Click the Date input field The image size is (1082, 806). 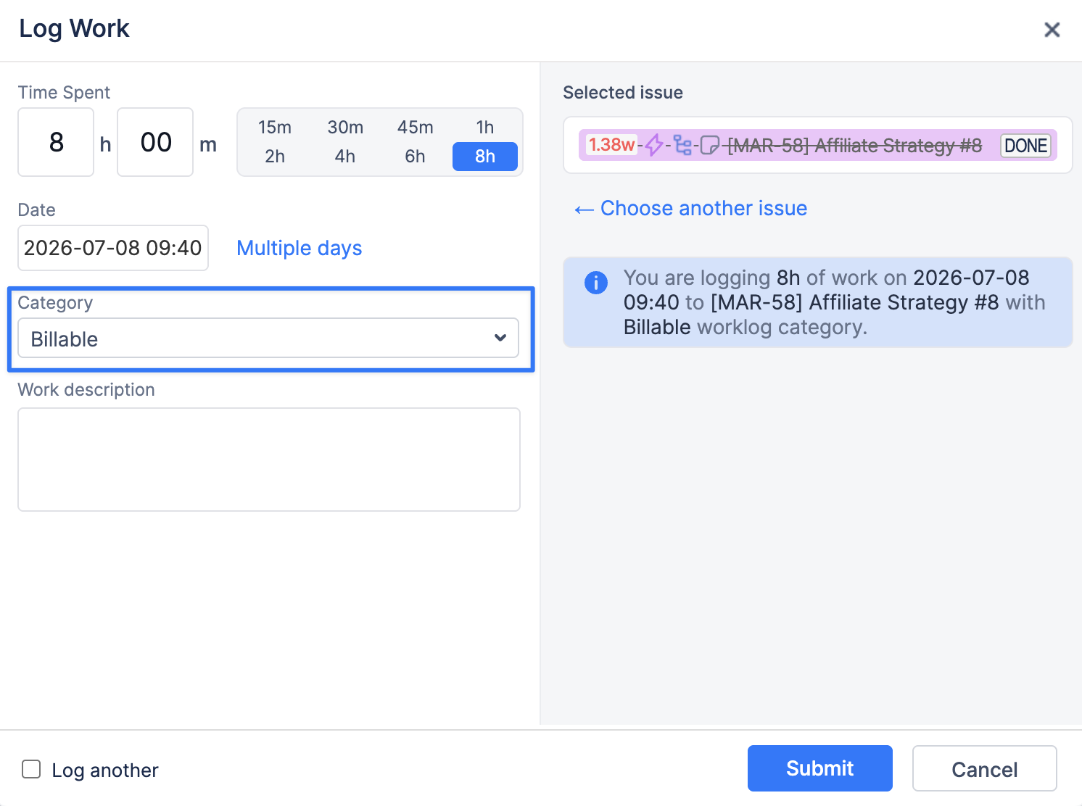tap(113, 248)
